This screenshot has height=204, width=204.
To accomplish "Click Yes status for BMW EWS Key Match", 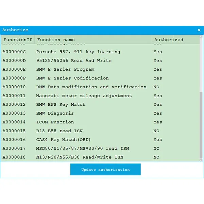I will pos(158,104).
